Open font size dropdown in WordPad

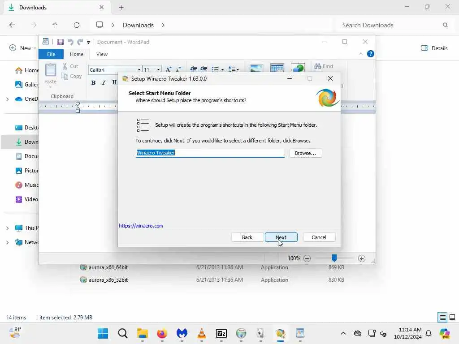coord(158,69)
